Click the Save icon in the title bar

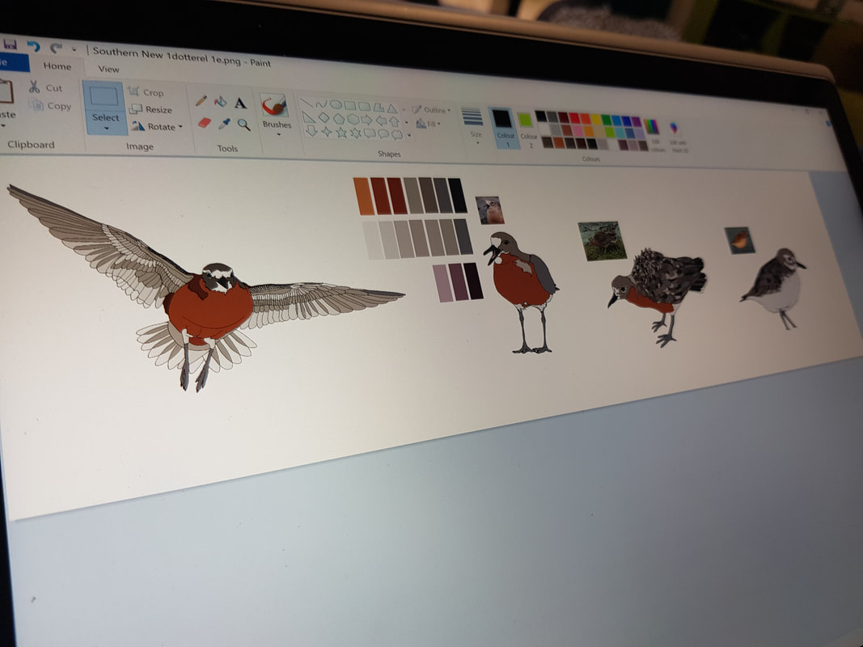click(10, 44)
